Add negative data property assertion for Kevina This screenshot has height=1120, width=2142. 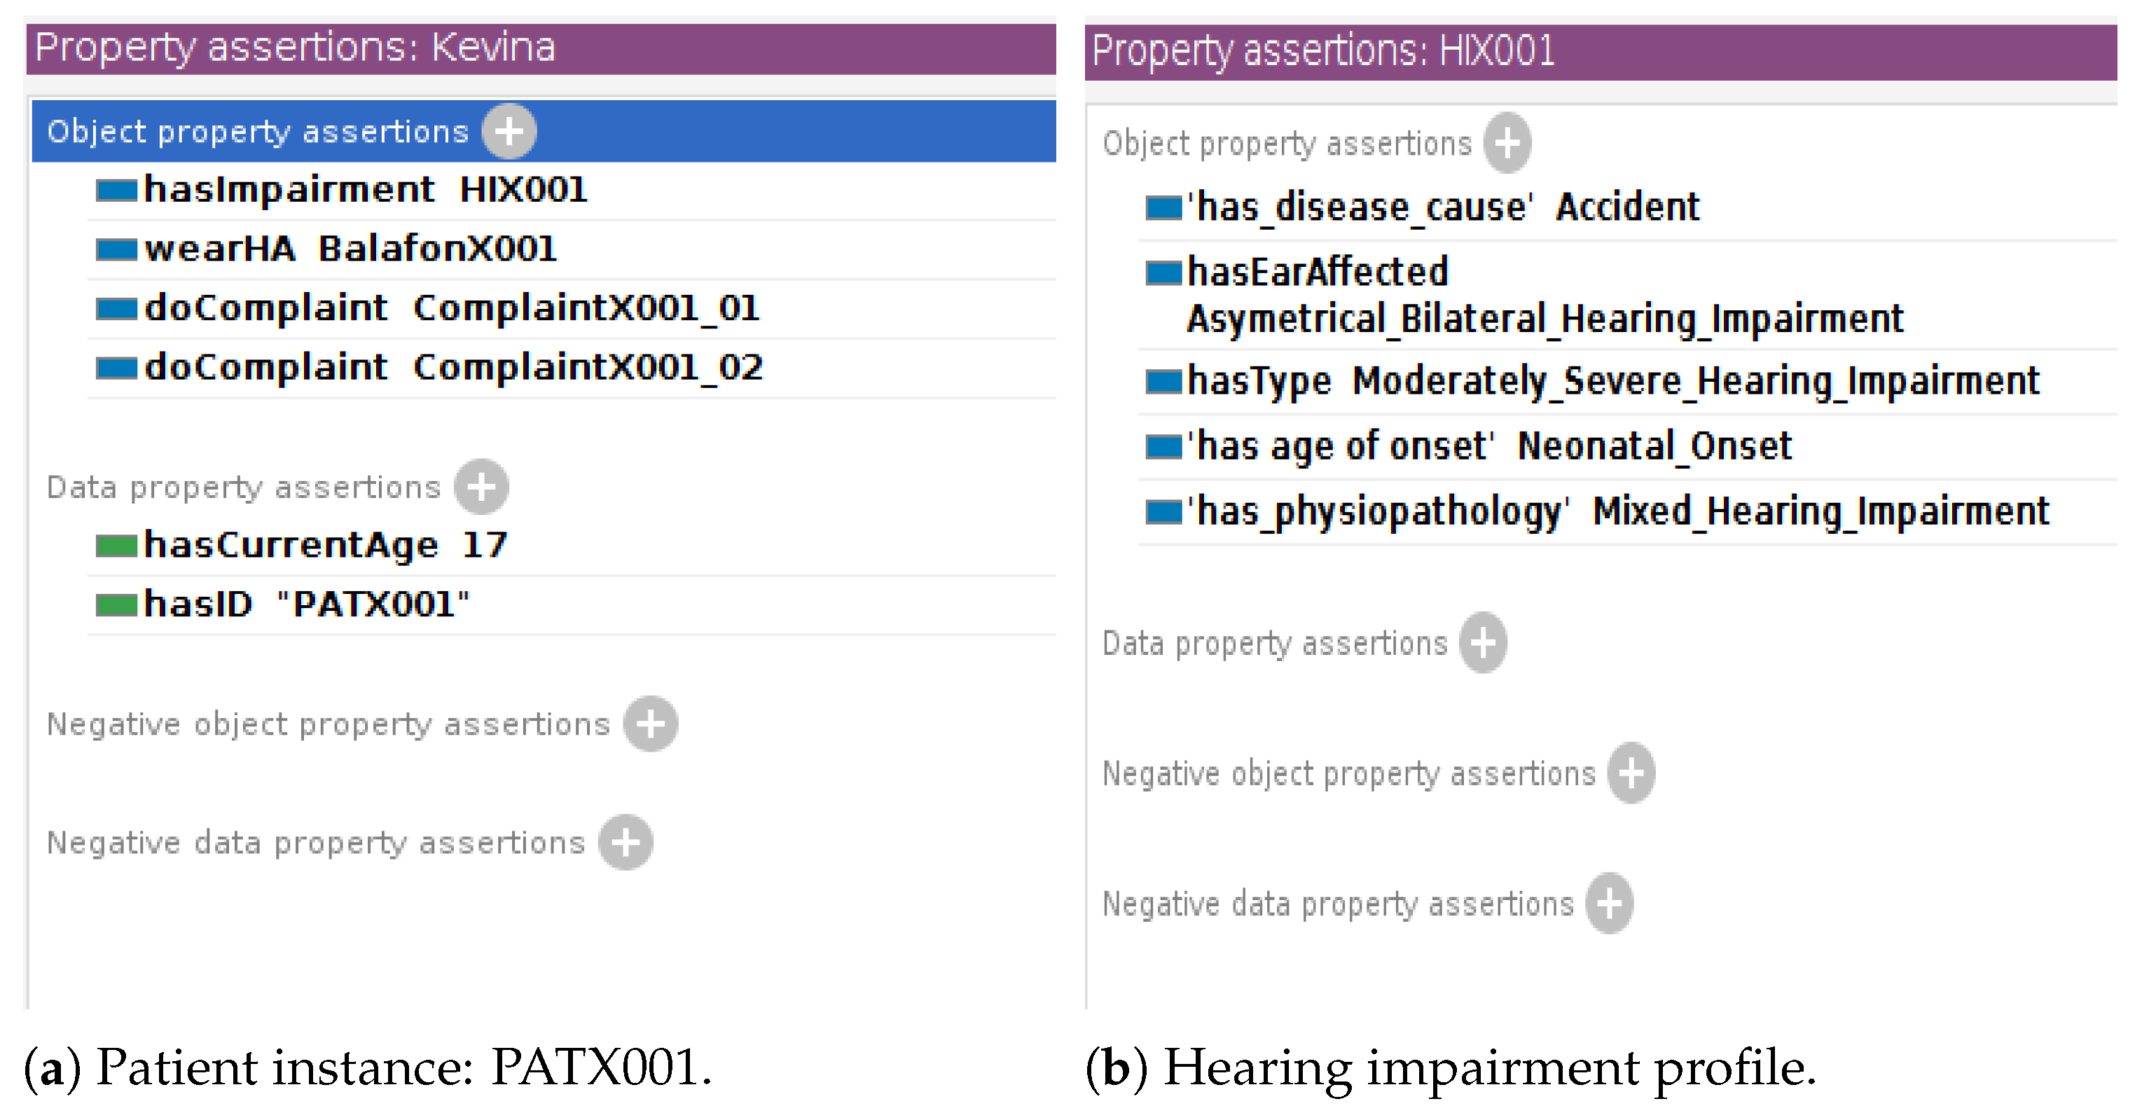pyautogui.click(x=626, y=843)
